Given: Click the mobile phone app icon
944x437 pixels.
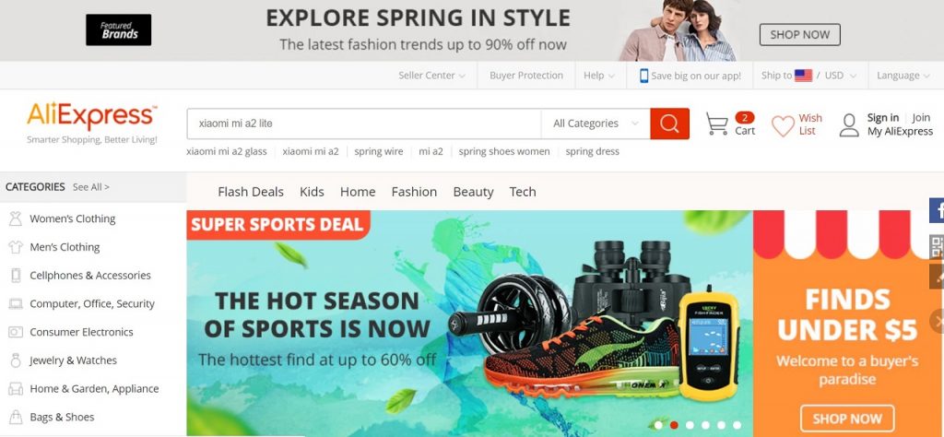Looking at the screenshot, I should coord(643,76).
